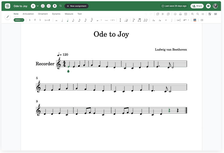Expand the playback options chevron
Viewport: 224px width, 153px height.
[x=38, y=6]
